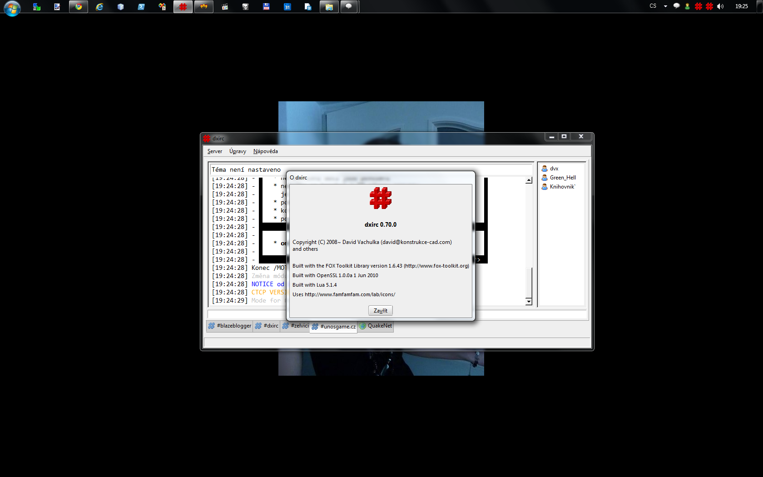The image size is (763, 477).
Task: Open the volume speaker control in the tray
Action: (720, 6)
